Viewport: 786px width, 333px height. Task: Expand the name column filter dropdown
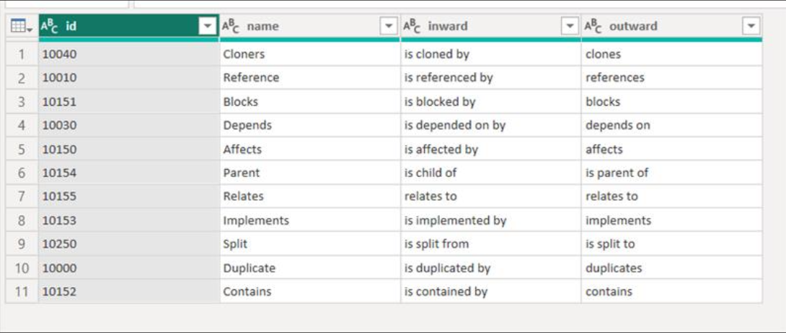389,27
